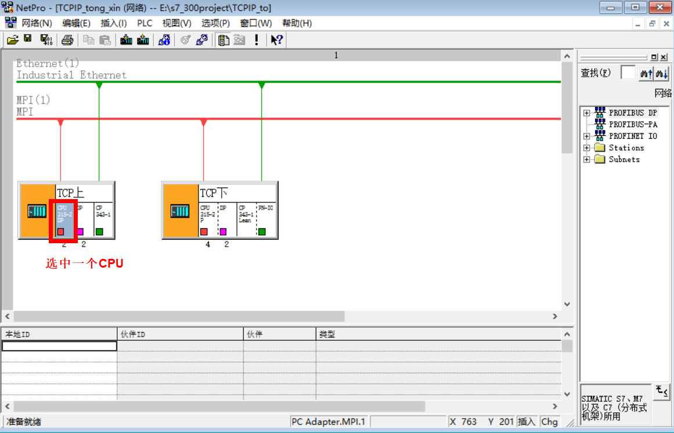Expand the PROFINET IO tree node

click(587, 136)
